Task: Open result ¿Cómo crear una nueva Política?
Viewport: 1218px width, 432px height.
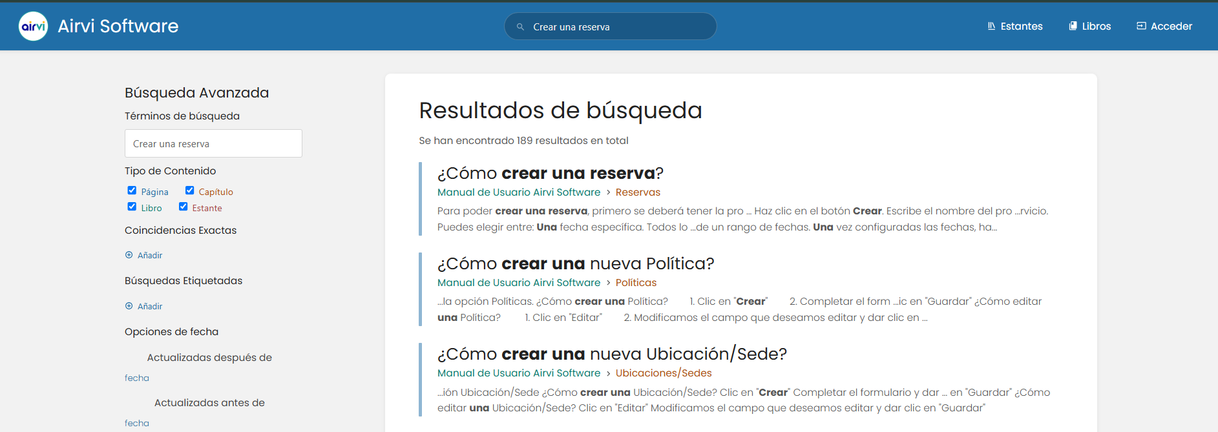Action: [x=576, y=263]
